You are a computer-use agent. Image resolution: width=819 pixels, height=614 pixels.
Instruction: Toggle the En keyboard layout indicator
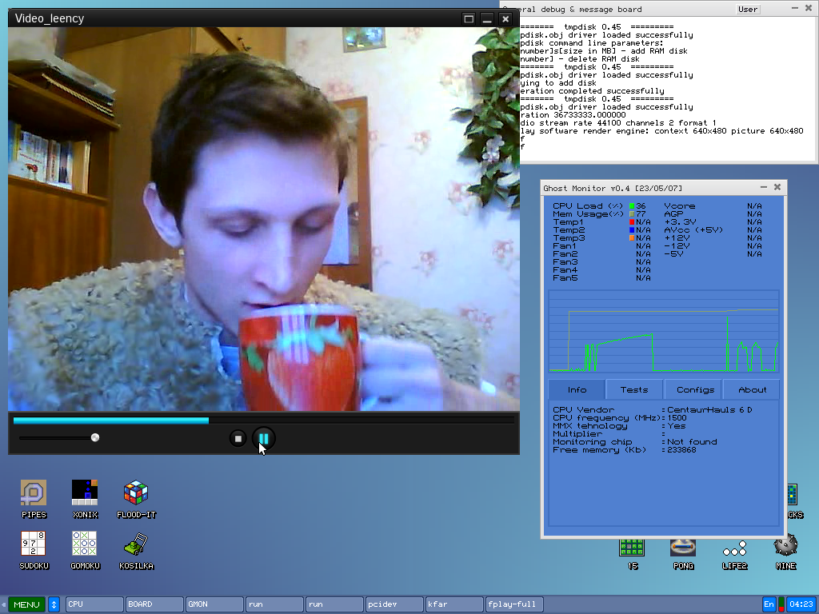(769, 604)
